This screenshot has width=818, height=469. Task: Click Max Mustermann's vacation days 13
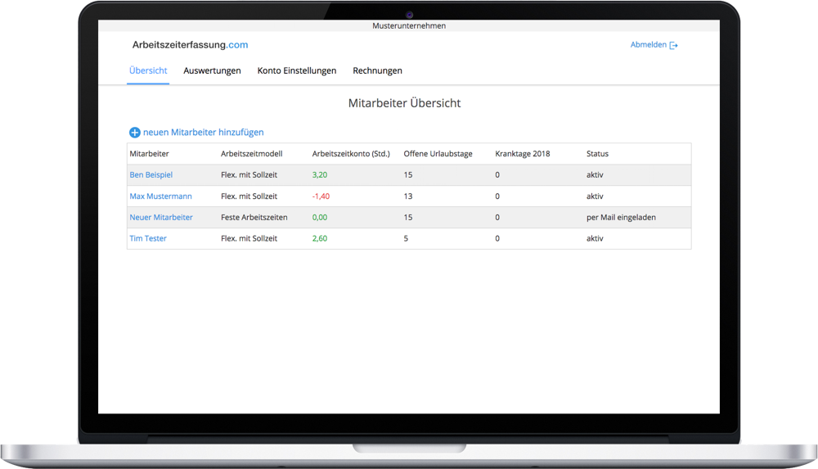click(x=408, y=196)
